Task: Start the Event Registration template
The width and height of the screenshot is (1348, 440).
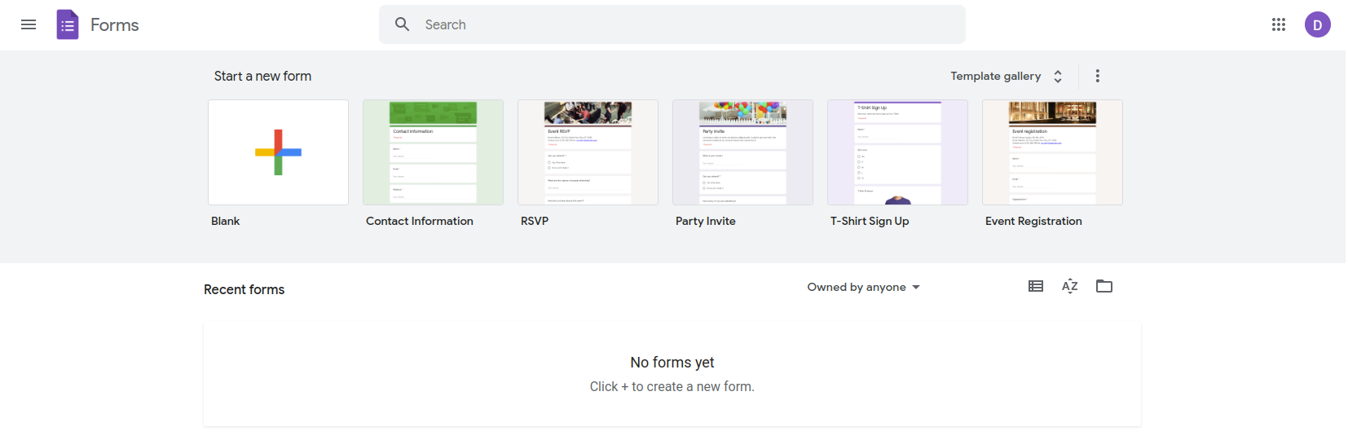Action: (1052, 152)
